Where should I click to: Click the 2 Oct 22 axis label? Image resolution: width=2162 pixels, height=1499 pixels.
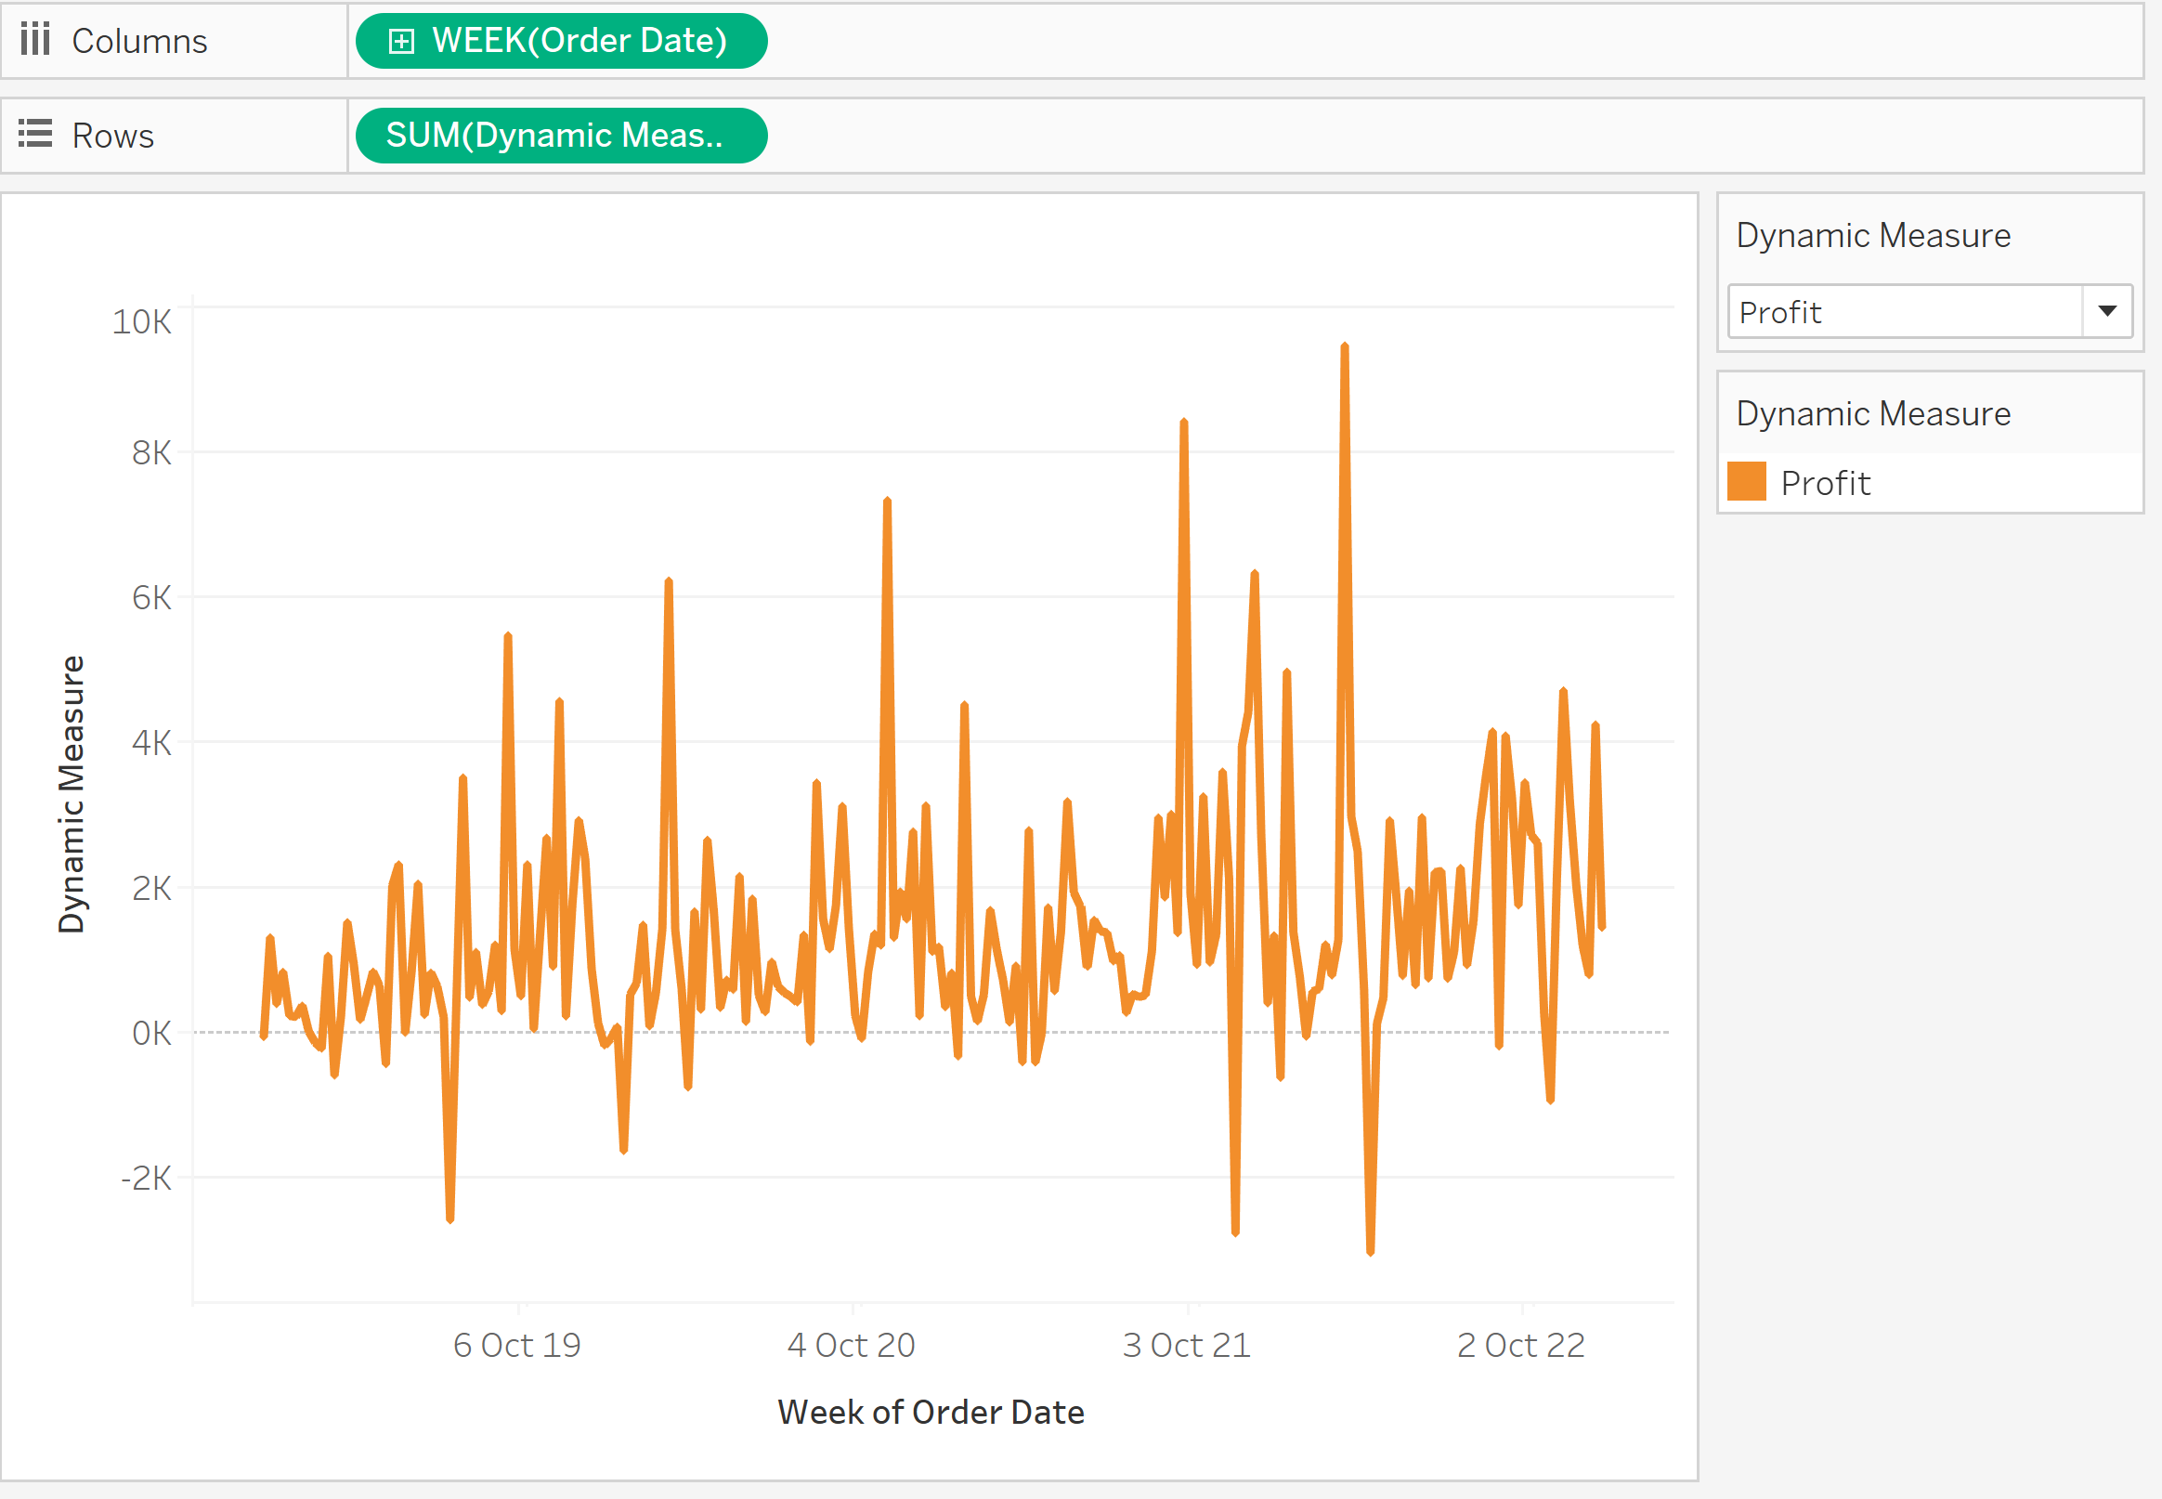pos(1520,1345)
